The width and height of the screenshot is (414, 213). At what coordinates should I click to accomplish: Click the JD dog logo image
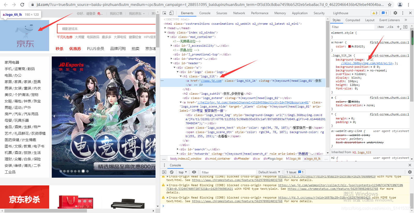(25, 36)
